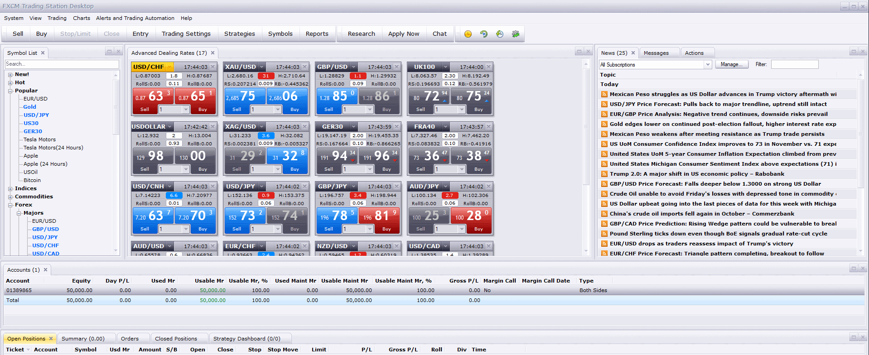Open the Ticket column dropdown arrow
The image size is (869, 355).
click(x=28, y=350)
